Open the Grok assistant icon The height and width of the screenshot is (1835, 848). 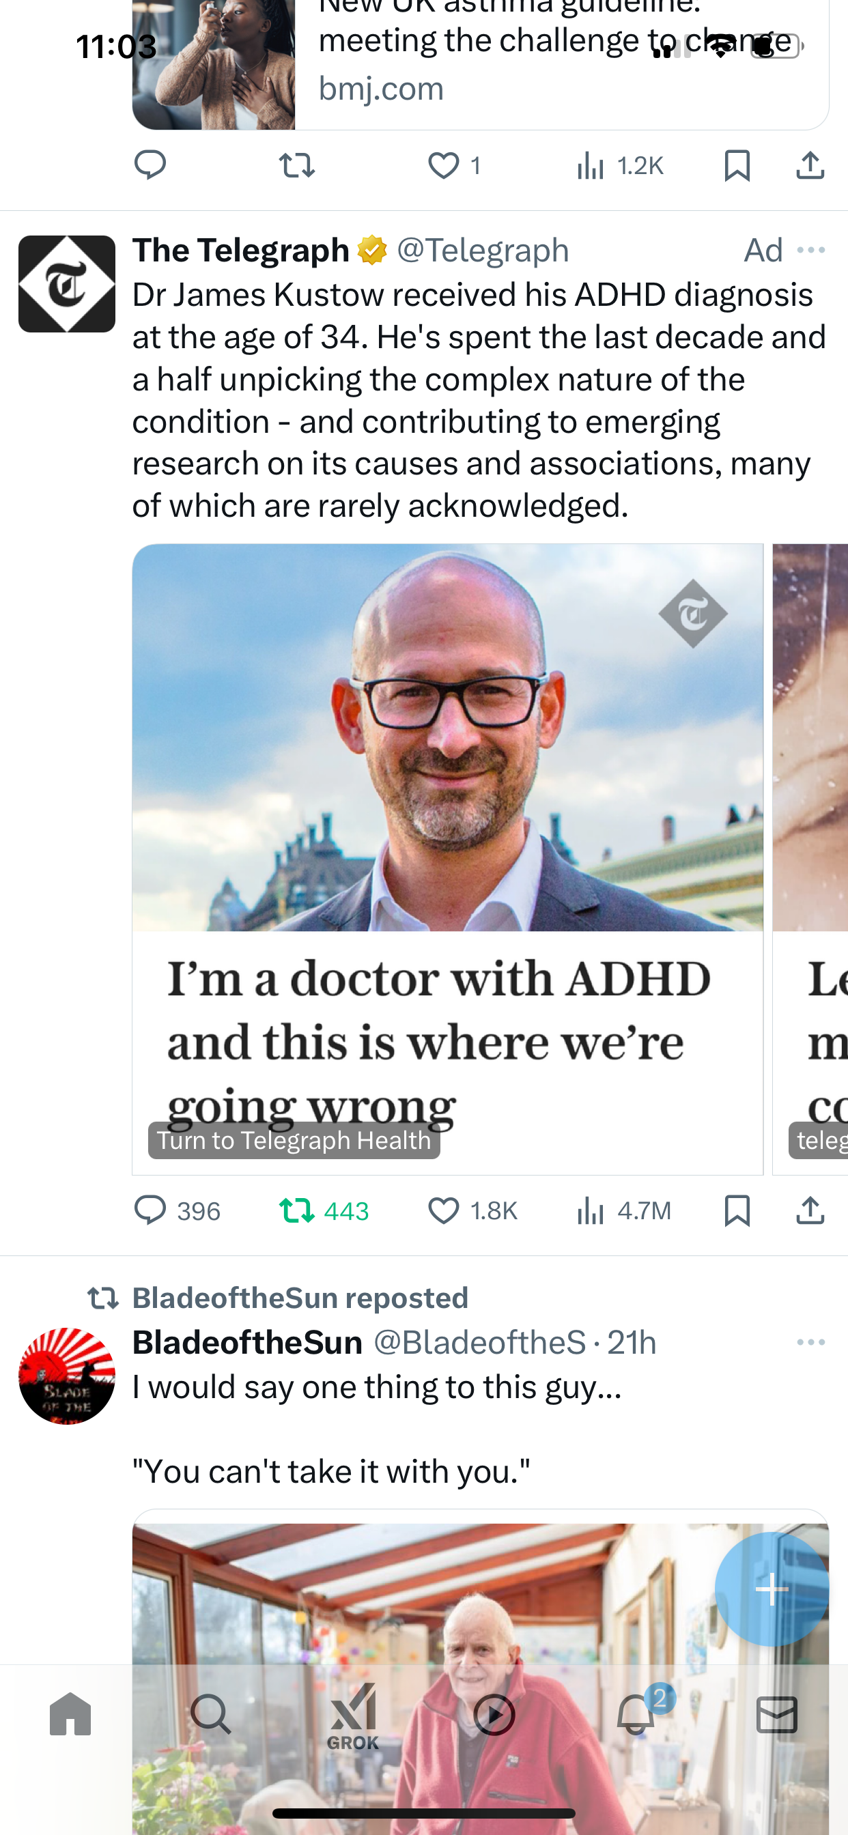(x=353, y=1716)
